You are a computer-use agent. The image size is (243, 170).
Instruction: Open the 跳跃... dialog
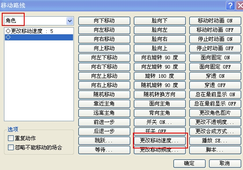click(104, 141)
